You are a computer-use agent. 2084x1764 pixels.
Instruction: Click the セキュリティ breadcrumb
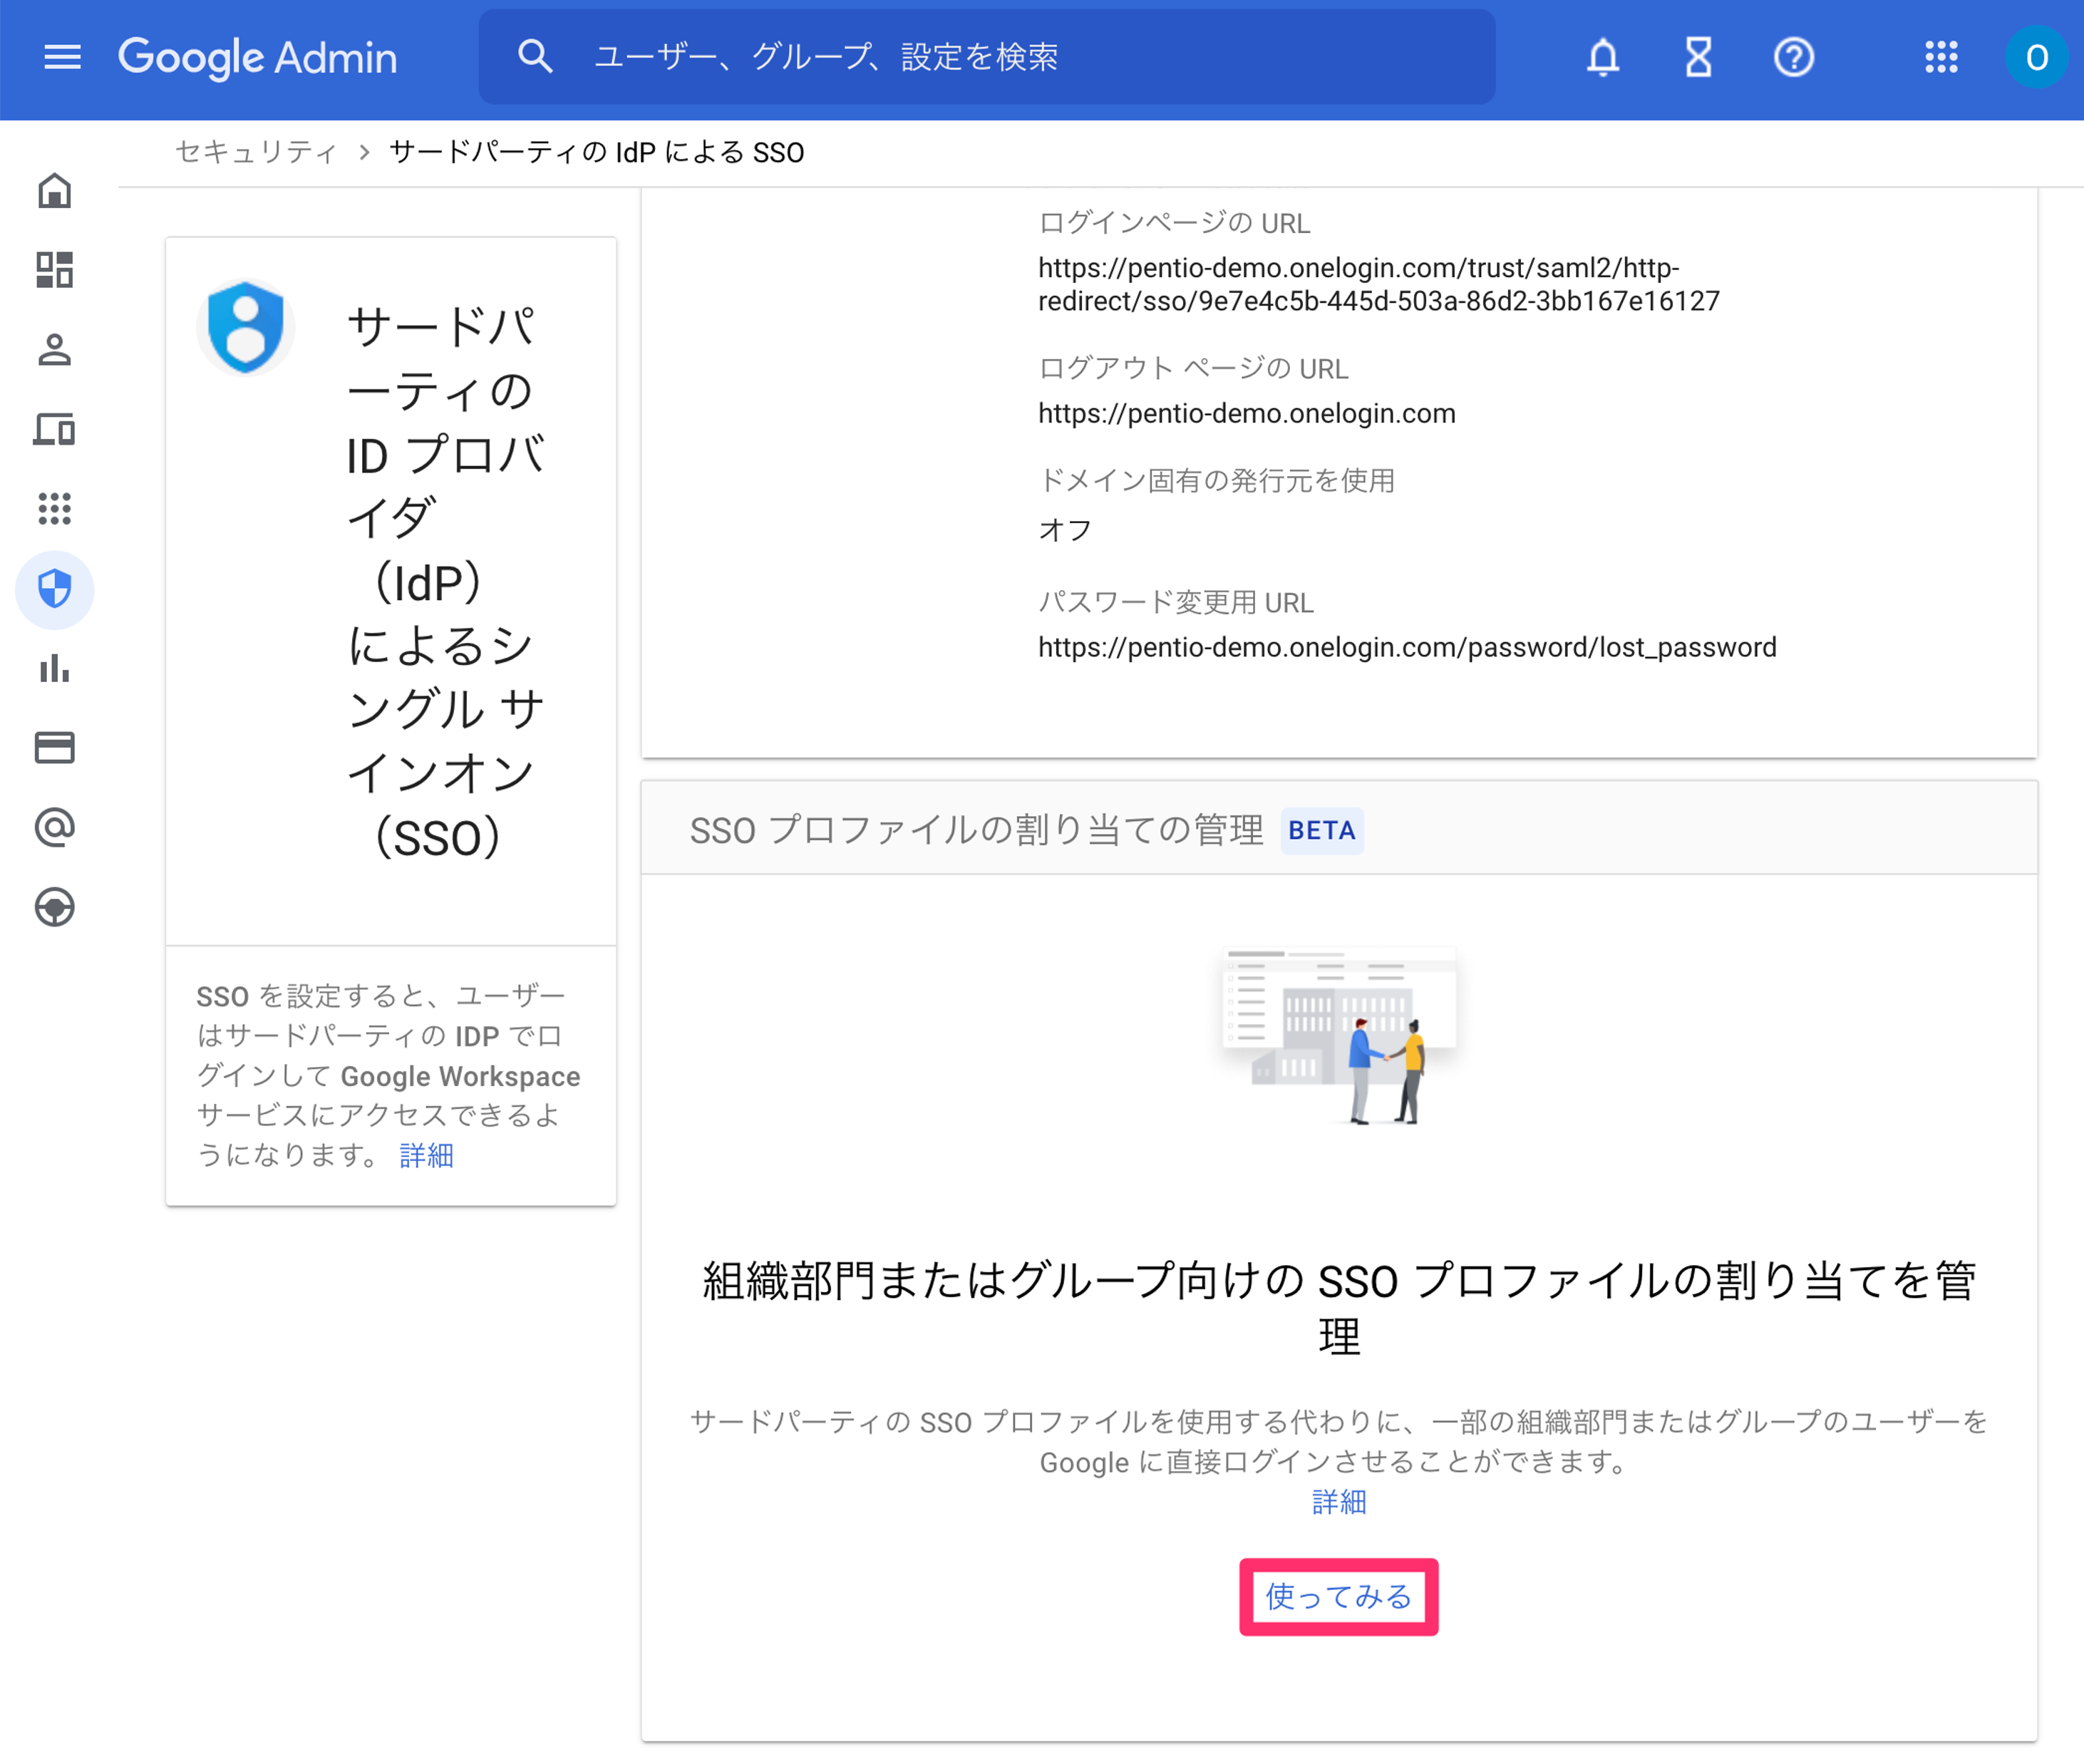[256, 152]
